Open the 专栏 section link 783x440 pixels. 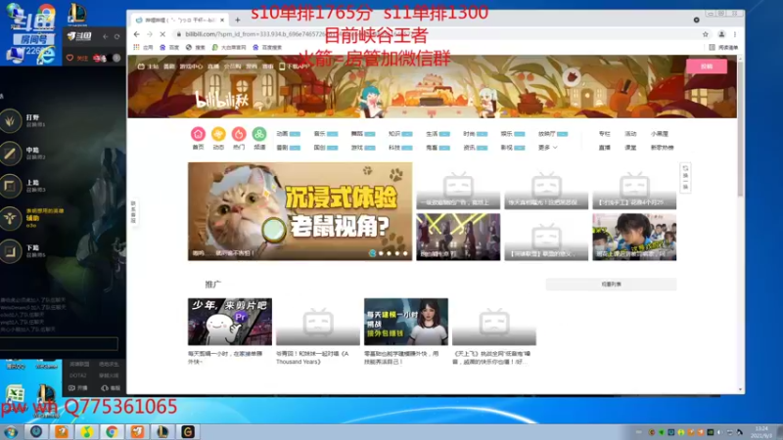pos(604,134)
